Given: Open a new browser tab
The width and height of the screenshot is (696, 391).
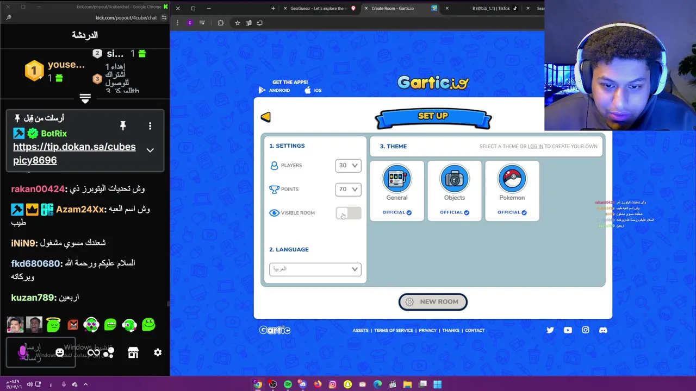Looking at the screenshot, I should coord(273,8).
